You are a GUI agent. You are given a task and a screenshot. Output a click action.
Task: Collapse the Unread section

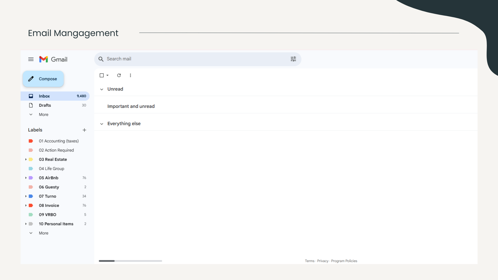[102, 89]
